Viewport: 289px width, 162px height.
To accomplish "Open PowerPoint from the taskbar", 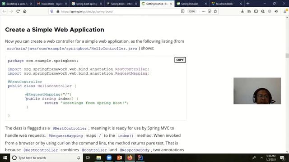I will click(119, 158).
